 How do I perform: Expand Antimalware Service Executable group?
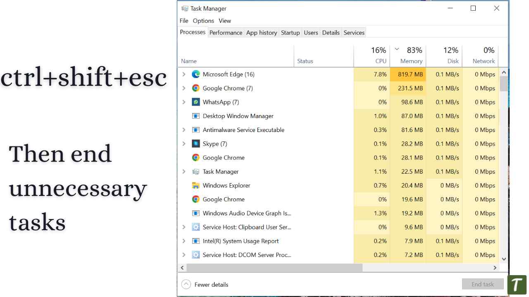click(184, 130)
